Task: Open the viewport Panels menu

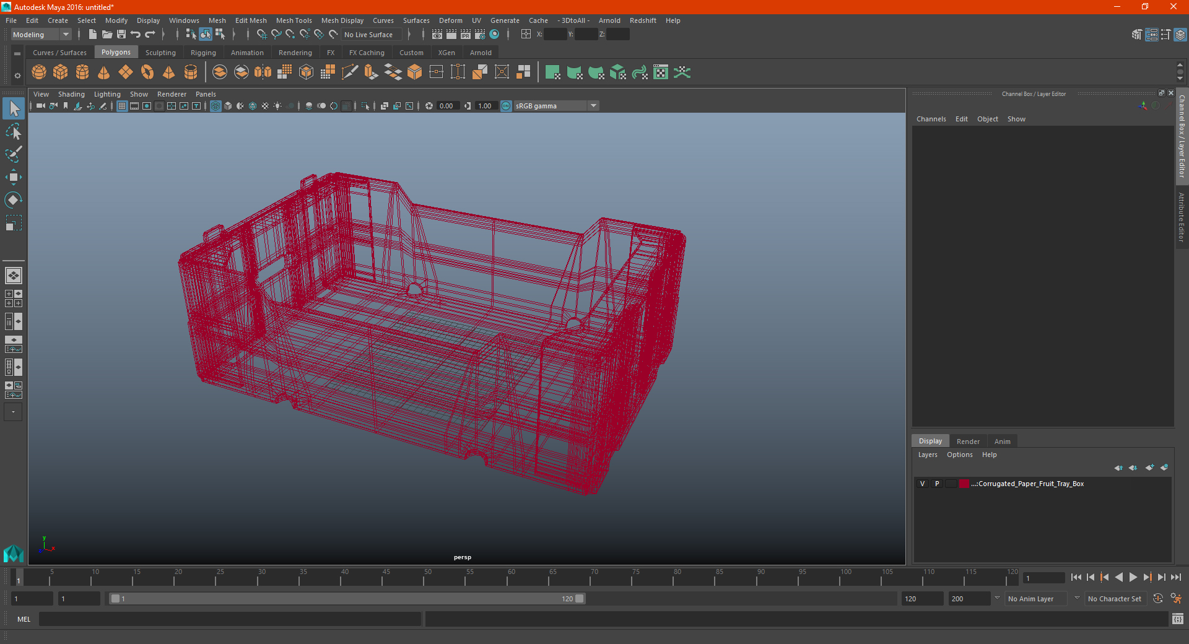Action: coord(206,94)
